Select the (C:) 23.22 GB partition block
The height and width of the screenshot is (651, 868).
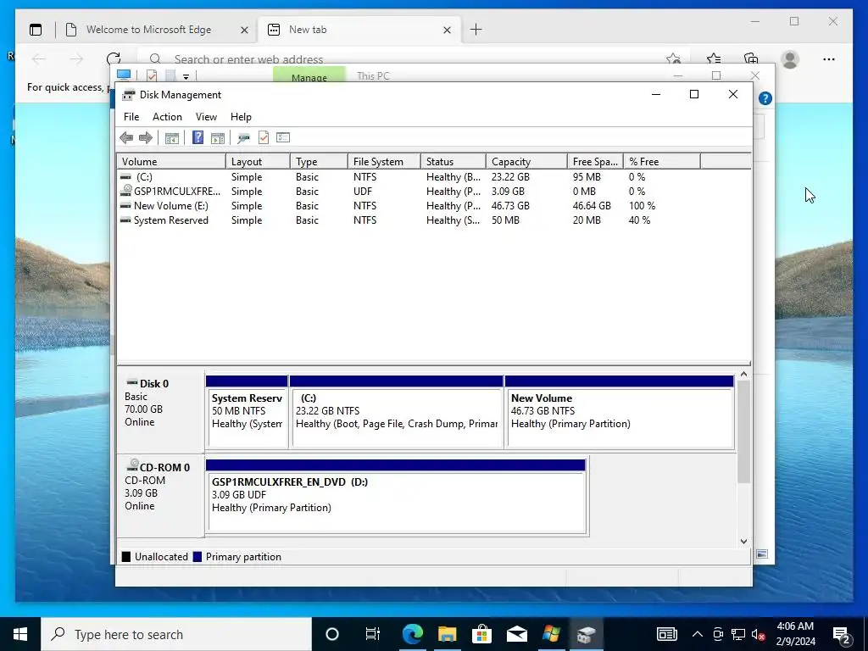pos(397,412)
